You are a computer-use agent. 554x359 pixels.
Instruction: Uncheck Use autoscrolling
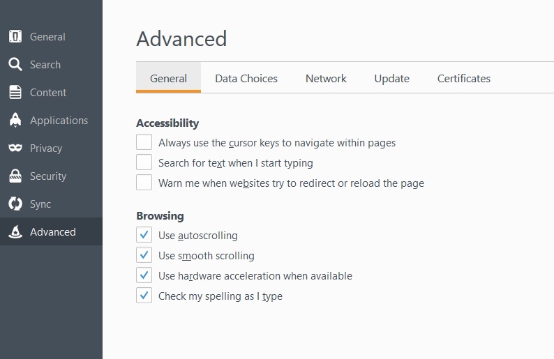click(x=144, y=235)
